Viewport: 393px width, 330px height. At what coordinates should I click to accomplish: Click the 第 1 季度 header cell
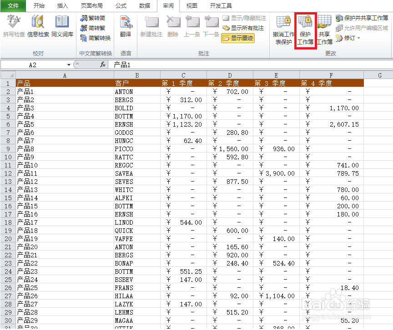click(183, 84)
